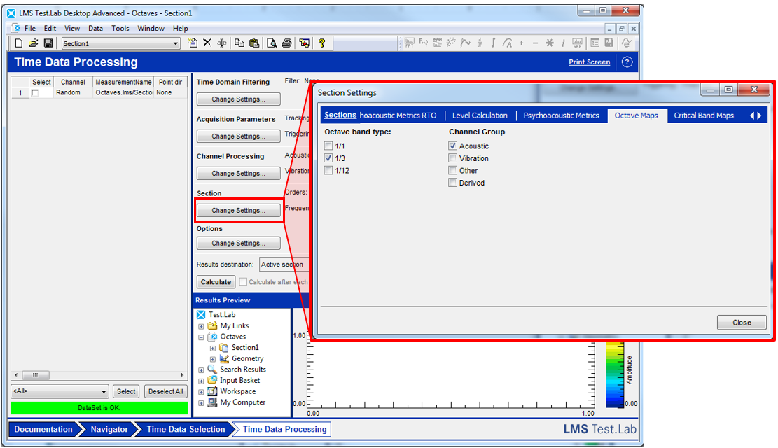778x448 pixels.
Task: Open print preview icon
Action: (x=272, y=43)
